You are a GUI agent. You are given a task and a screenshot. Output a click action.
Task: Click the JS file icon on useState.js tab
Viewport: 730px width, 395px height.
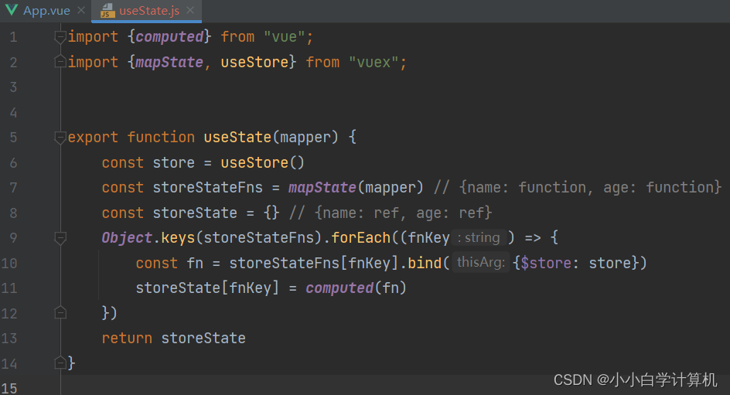point(107,10)
